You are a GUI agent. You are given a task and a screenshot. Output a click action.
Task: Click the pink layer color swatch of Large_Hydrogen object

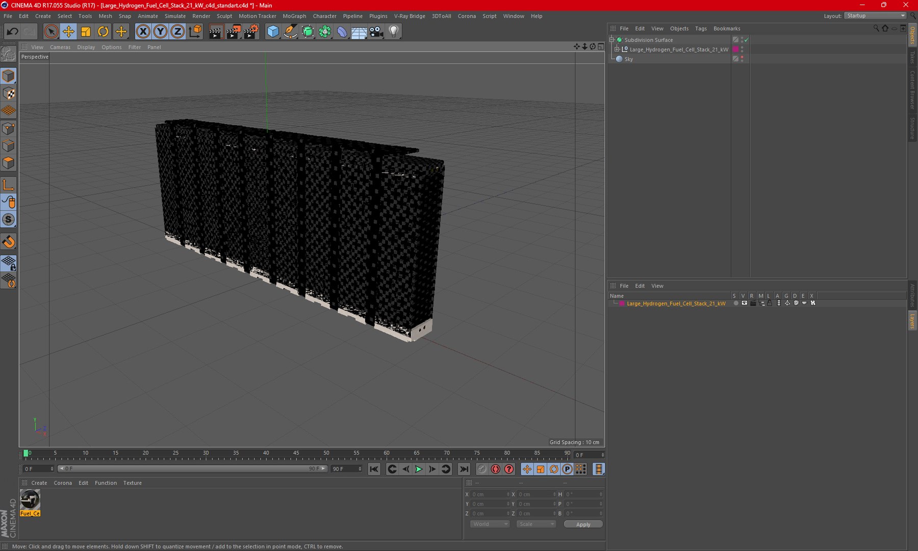click(x=735, y=49)
